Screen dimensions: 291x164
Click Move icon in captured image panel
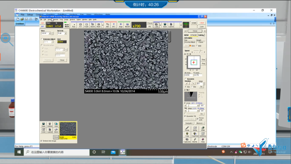tap(56, 131)
